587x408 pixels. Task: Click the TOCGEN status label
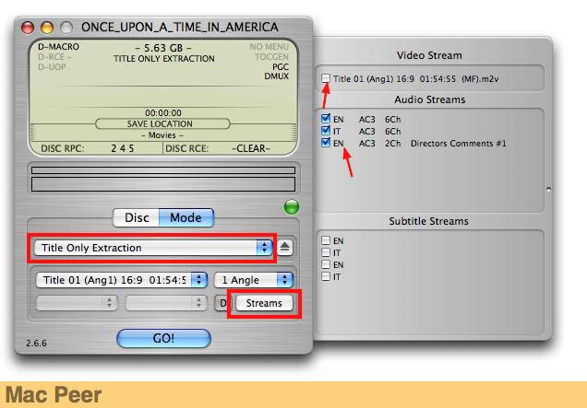pos(271,57)
